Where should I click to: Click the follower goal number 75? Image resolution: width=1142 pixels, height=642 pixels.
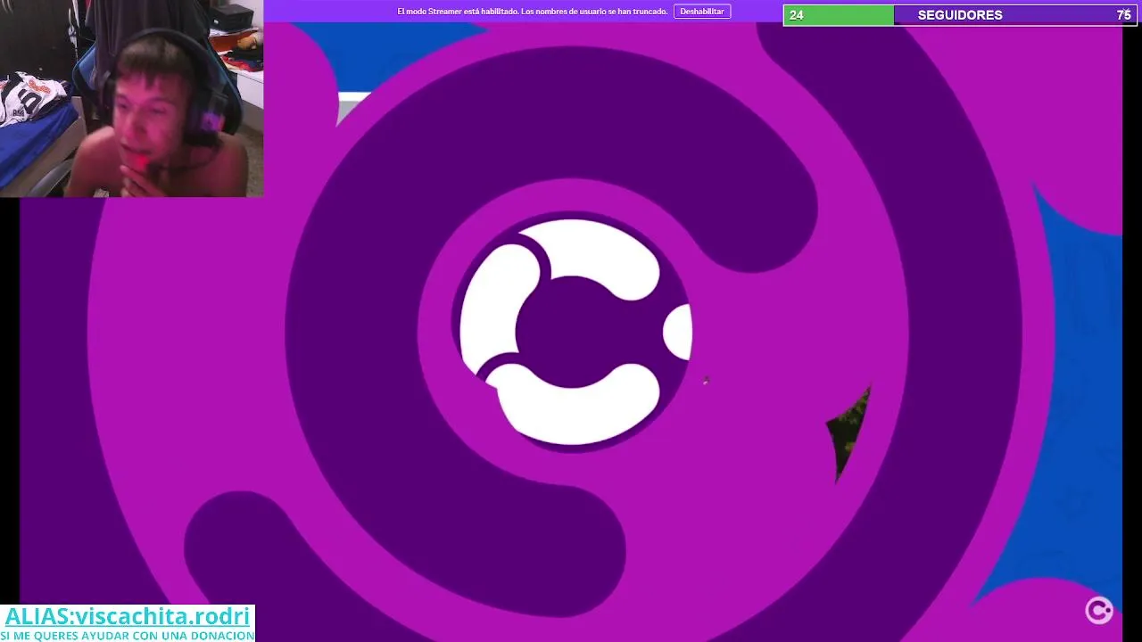pos(1123,15)
